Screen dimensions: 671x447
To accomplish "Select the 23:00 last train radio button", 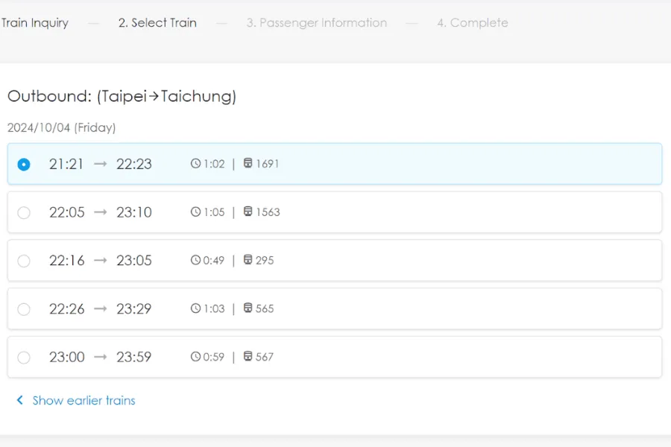I will (24, 358).
